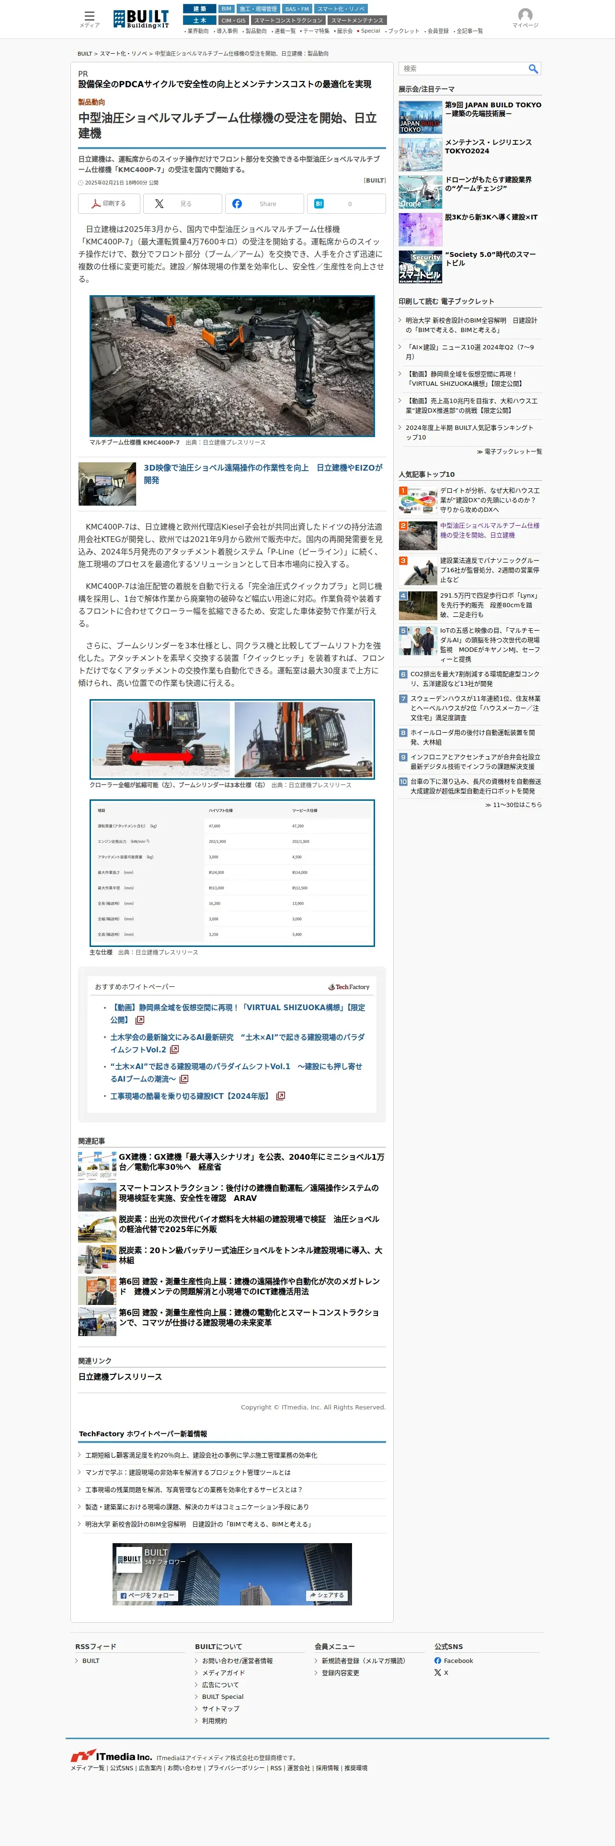Image resolution: width=615 pixels, height=1846 pixels.
Task: Open メンテナンス・レジリエンス TOKYO2024 thumbnail
Action: (420, 155)
